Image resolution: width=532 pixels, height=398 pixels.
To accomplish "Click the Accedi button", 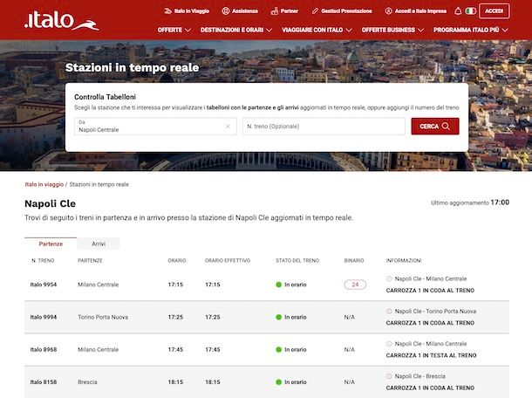I will point(494,11).
